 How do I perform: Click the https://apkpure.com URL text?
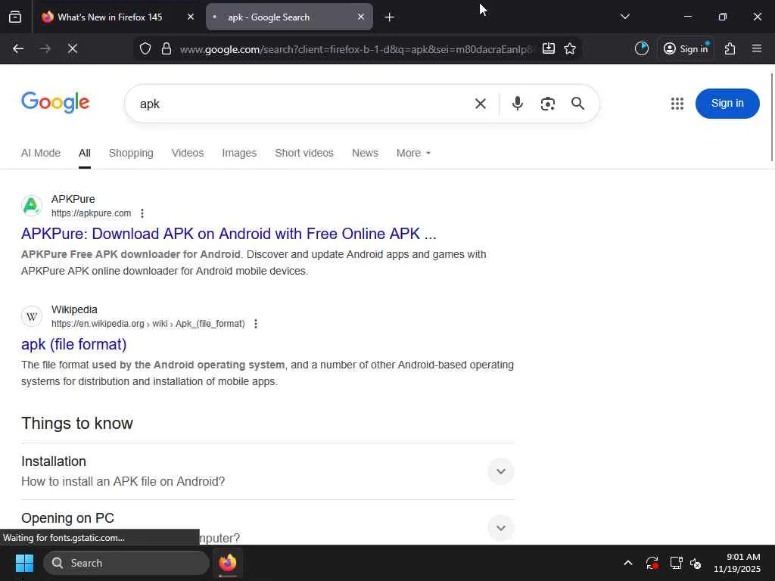(91, 213)
